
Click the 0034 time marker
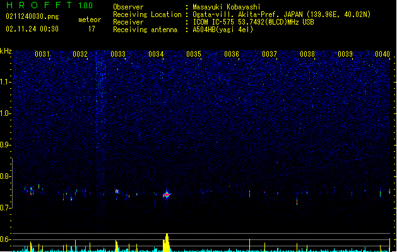point(156,54)
